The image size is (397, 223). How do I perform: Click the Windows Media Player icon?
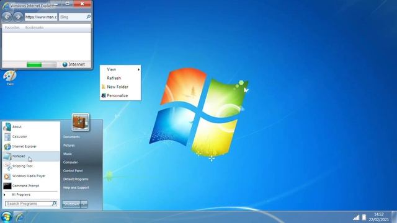tap(7, 176)
